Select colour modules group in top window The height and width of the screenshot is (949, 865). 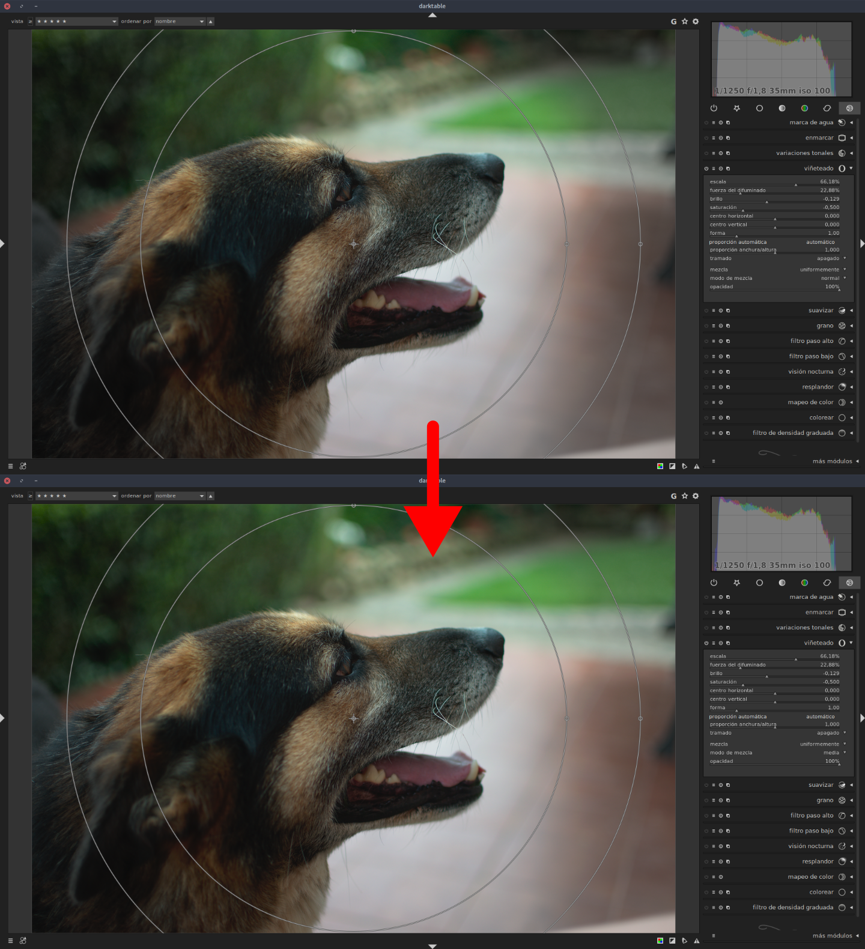804,108
